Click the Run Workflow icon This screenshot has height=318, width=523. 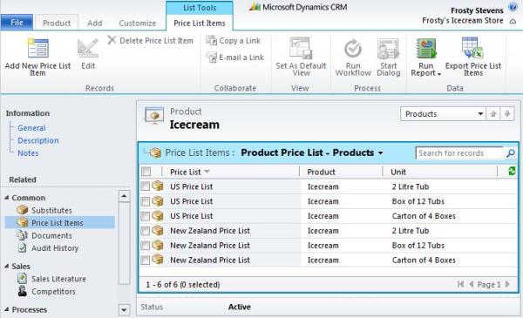pos(353,48)
